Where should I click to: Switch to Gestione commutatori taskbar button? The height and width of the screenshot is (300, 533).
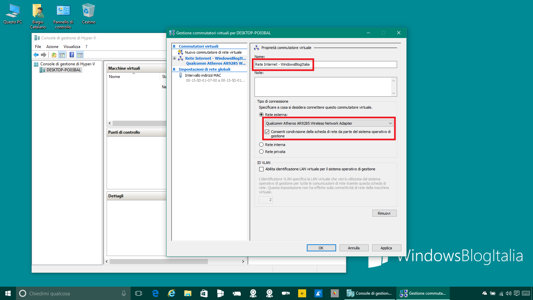point(423,293)
